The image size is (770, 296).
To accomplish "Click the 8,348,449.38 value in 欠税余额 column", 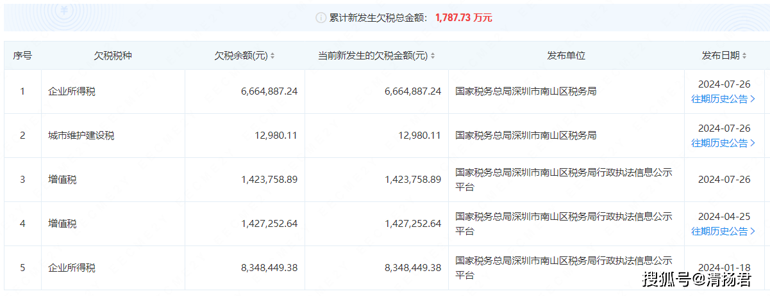I will [x=269, y=268].
